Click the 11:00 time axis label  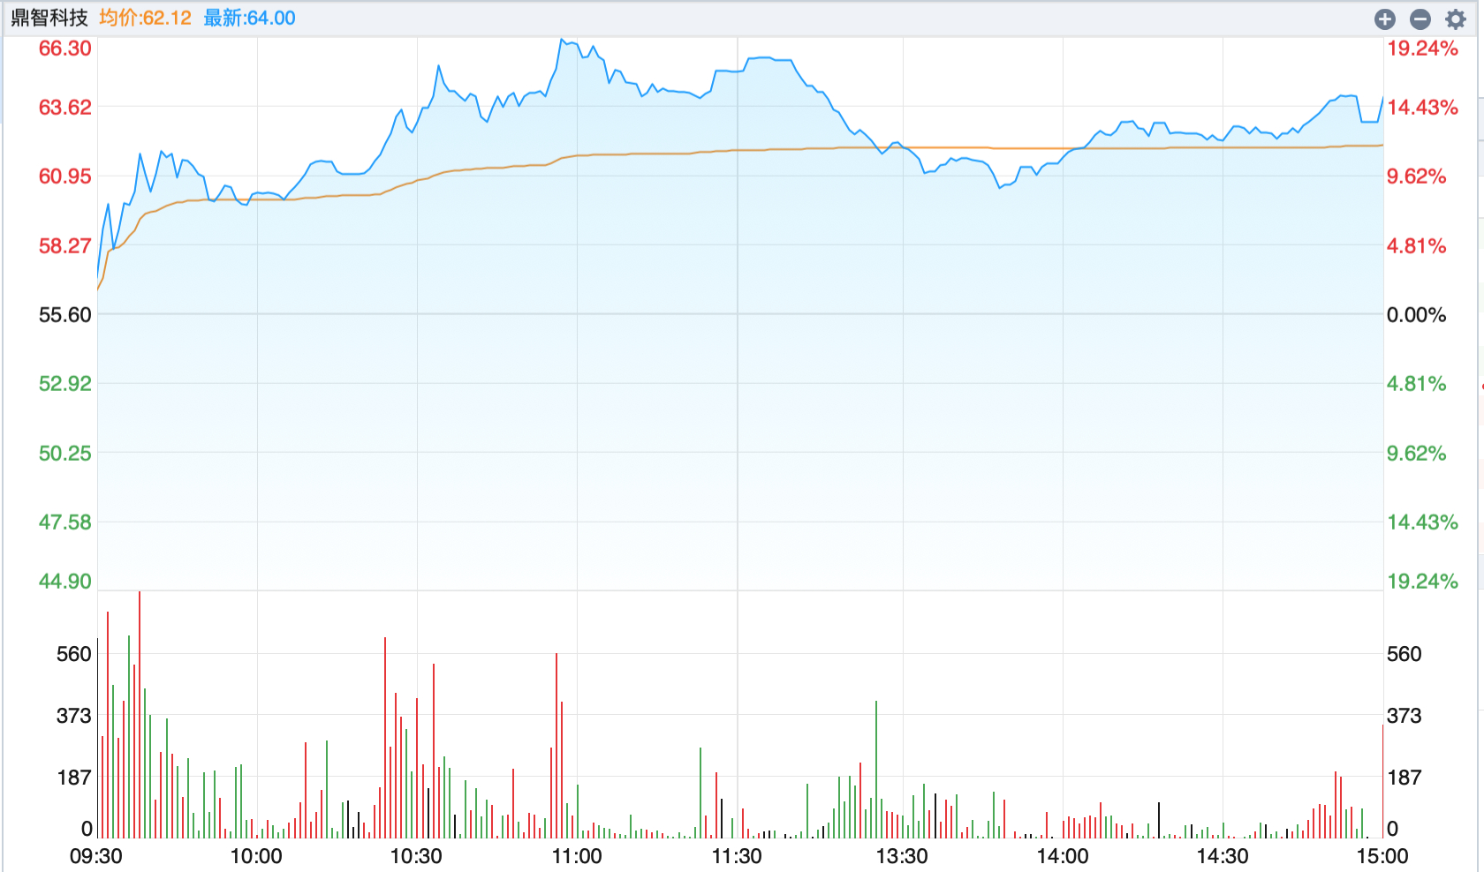pyautogui.click(x=577, y=856)
